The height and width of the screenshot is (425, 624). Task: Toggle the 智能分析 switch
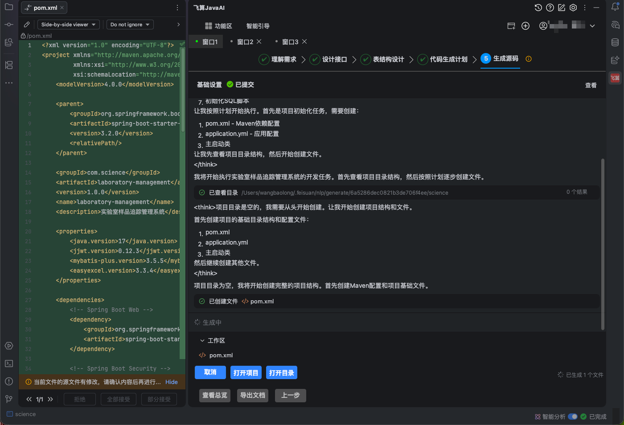(x=573, y=417)
